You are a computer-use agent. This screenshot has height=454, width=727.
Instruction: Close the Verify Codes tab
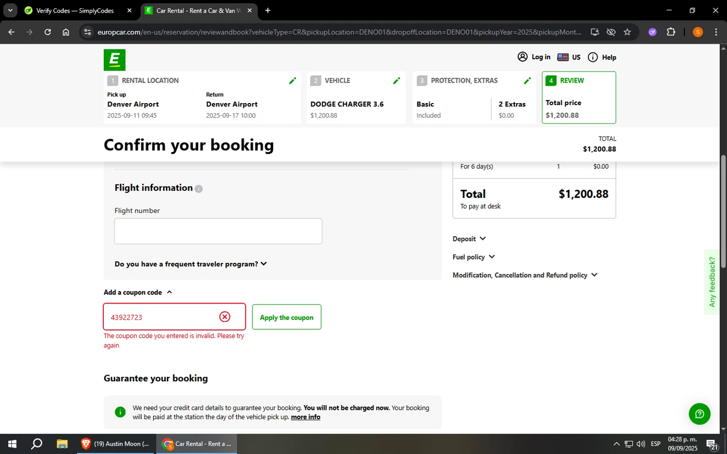click(129, 10)
